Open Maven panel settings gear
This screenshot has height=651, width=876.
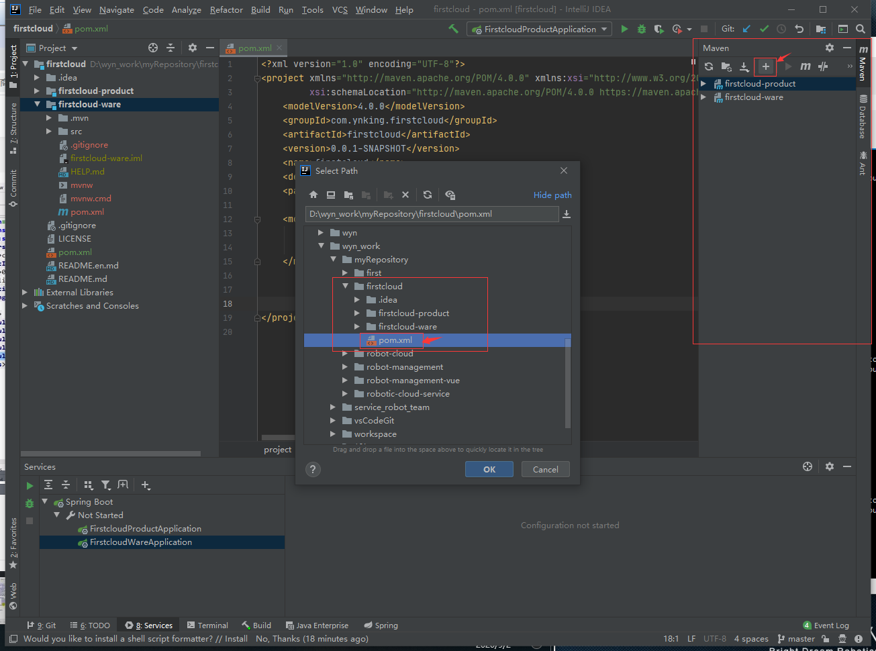point(830,48)
